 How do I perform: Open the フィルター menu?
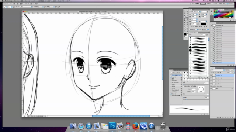click(x=48, y=1)
